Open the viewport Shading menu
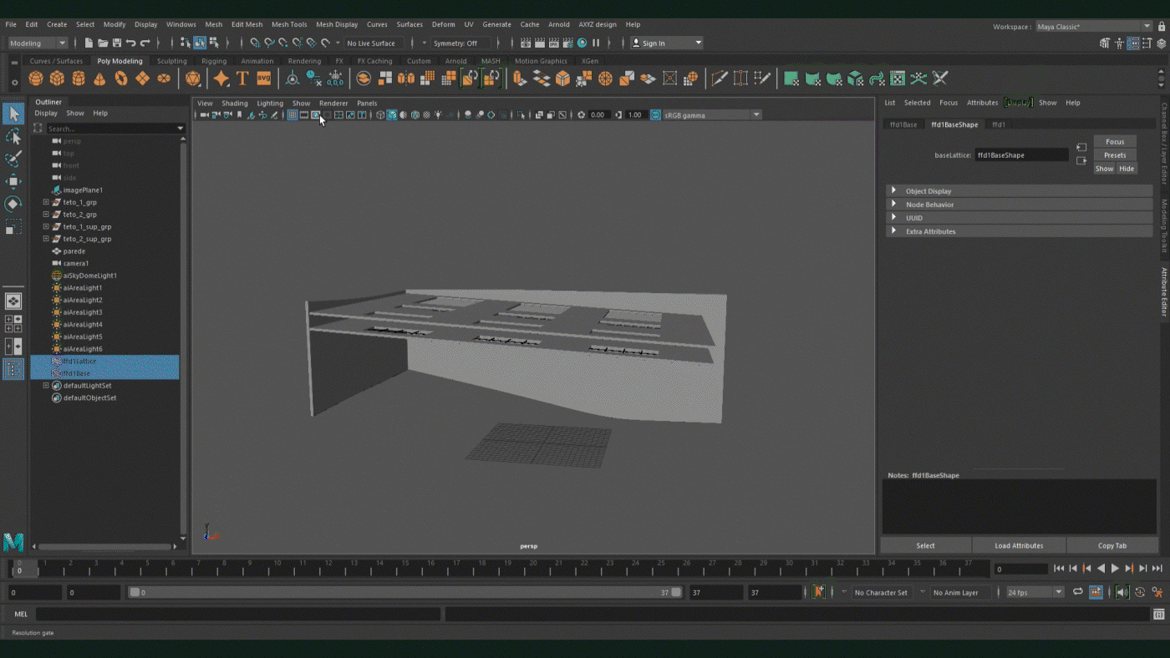This screenshot has height=658, width=1170. point(235,104)
